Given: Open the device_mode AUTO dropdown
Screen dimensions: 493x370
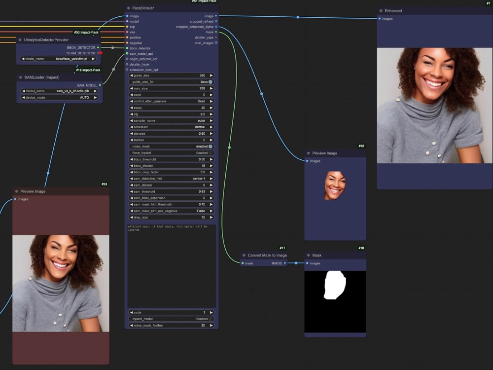Looking at the screenshot, I should tap(59, 98).
